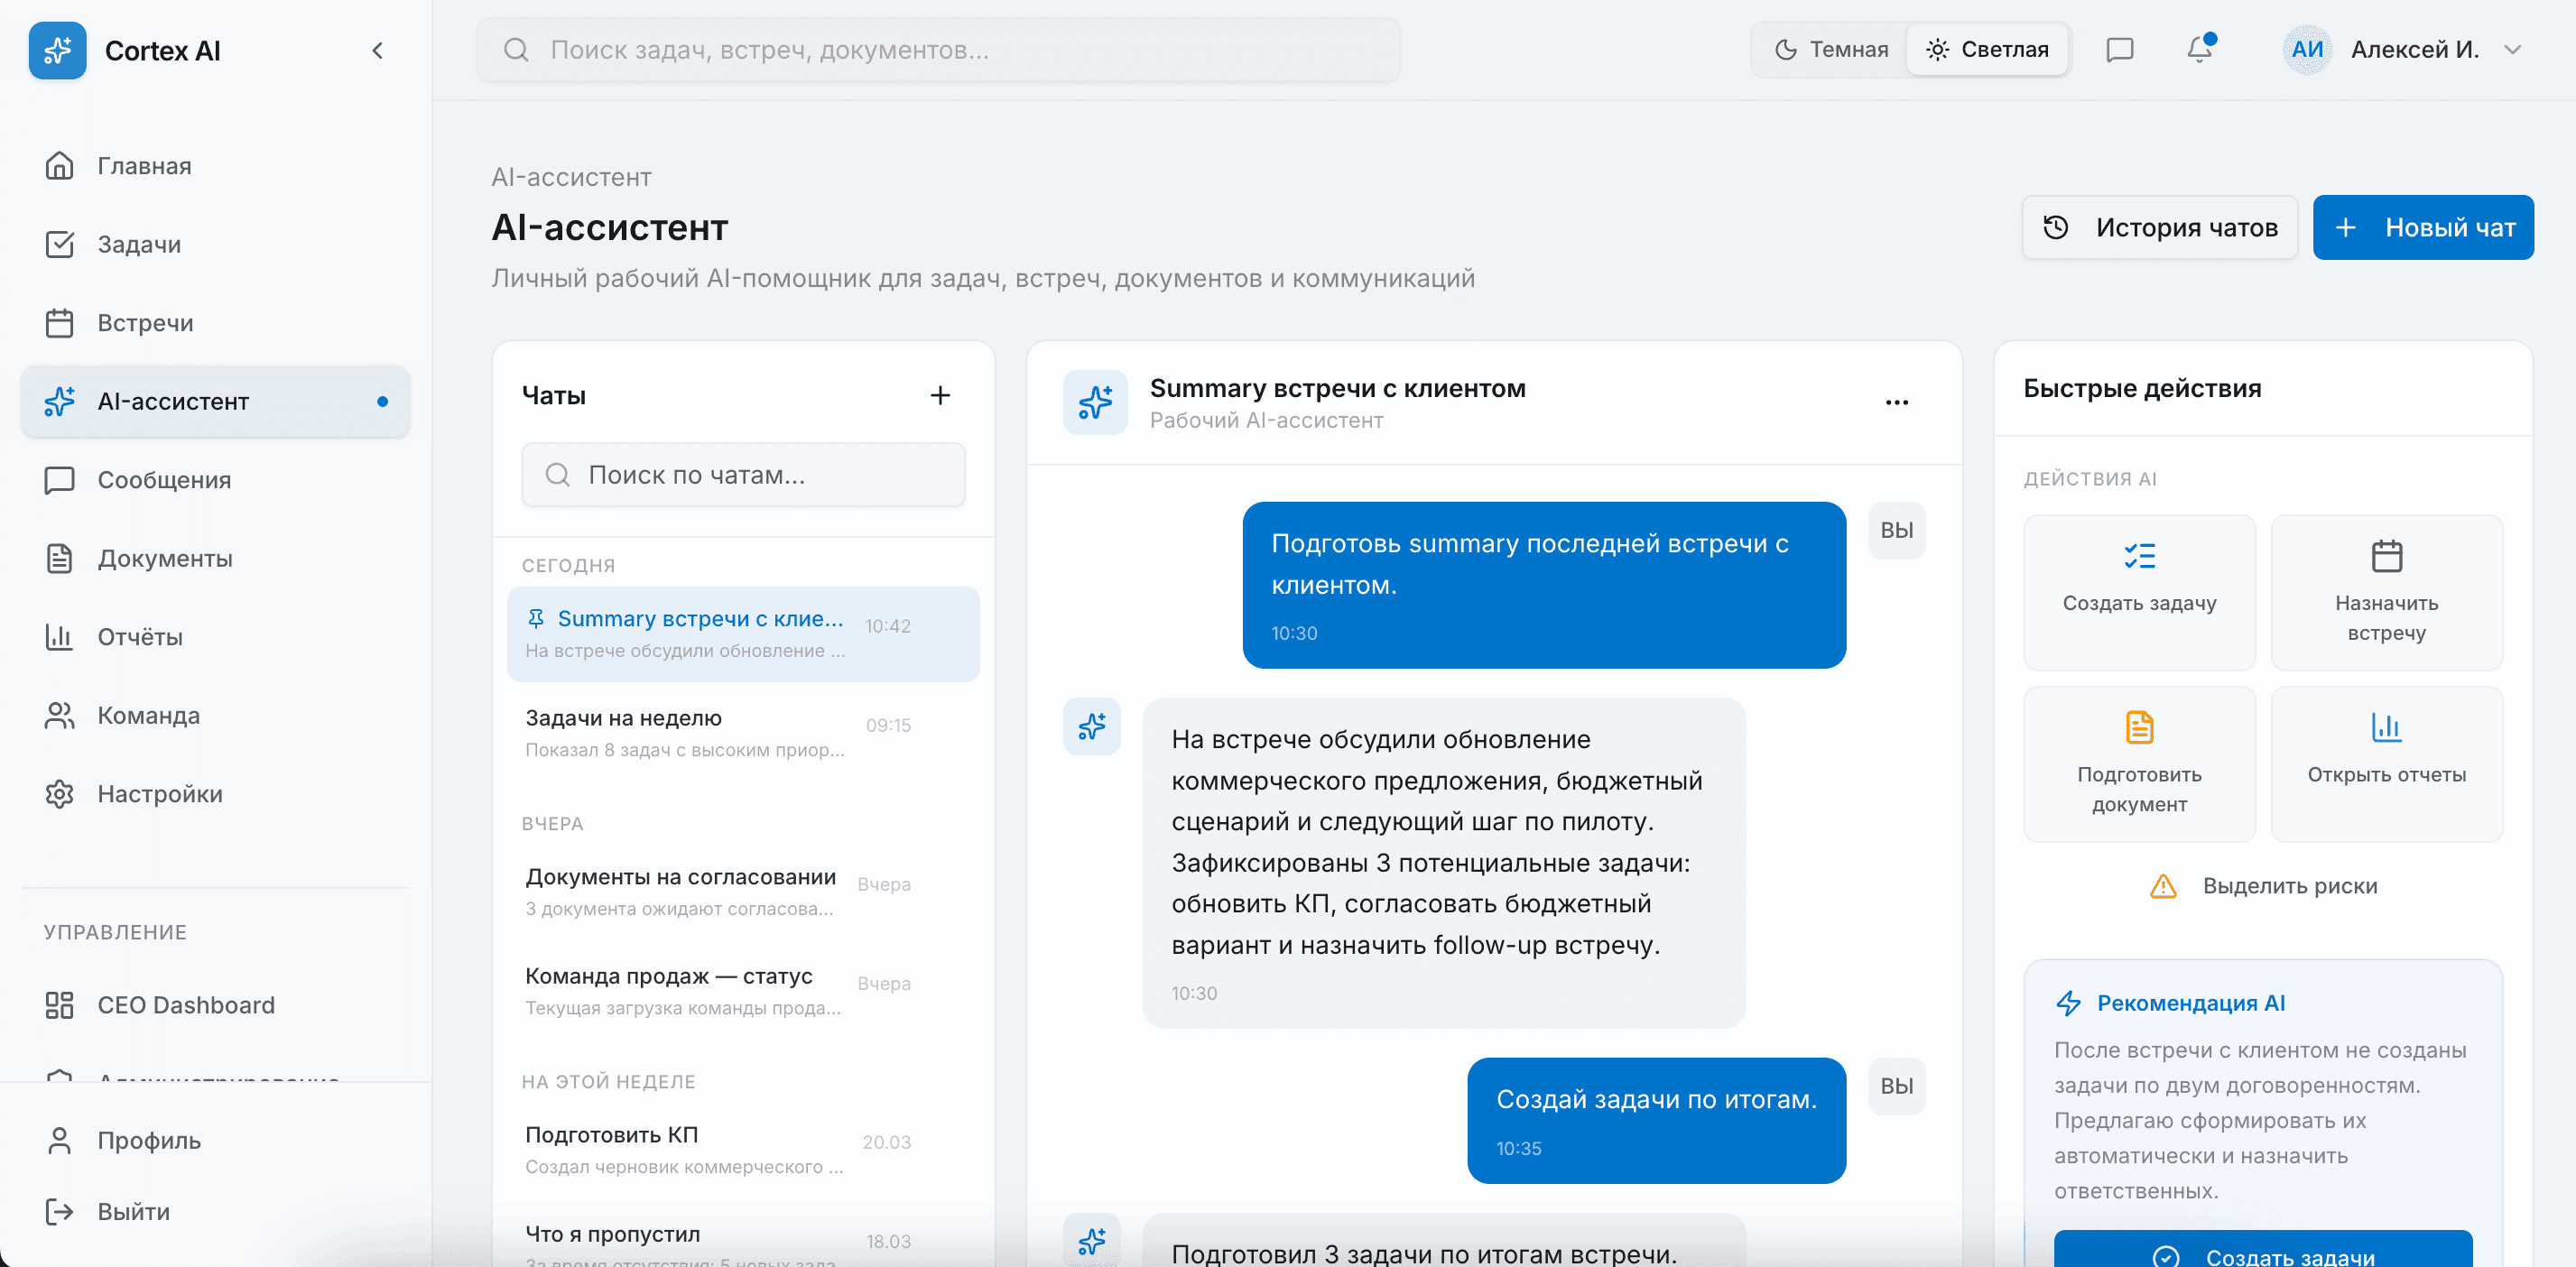Image resolution: width=2576 pixels, height=1267 pixels.
Task: Open the three-dots chat options menu
Action: 1896,403
